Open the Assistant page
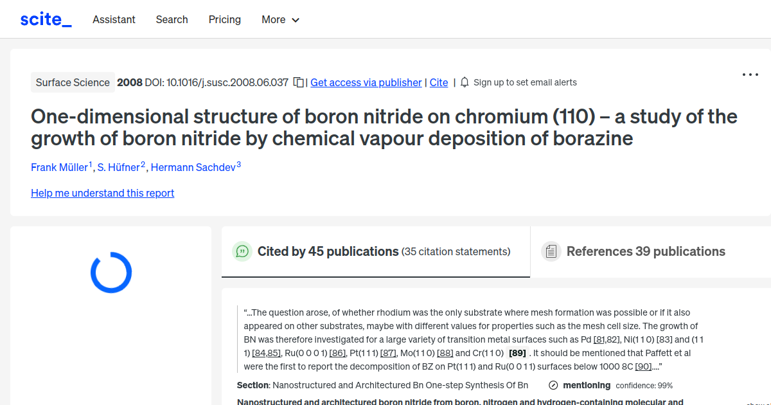This screenshot has width=771, height=405. click(x=114, y=19)
